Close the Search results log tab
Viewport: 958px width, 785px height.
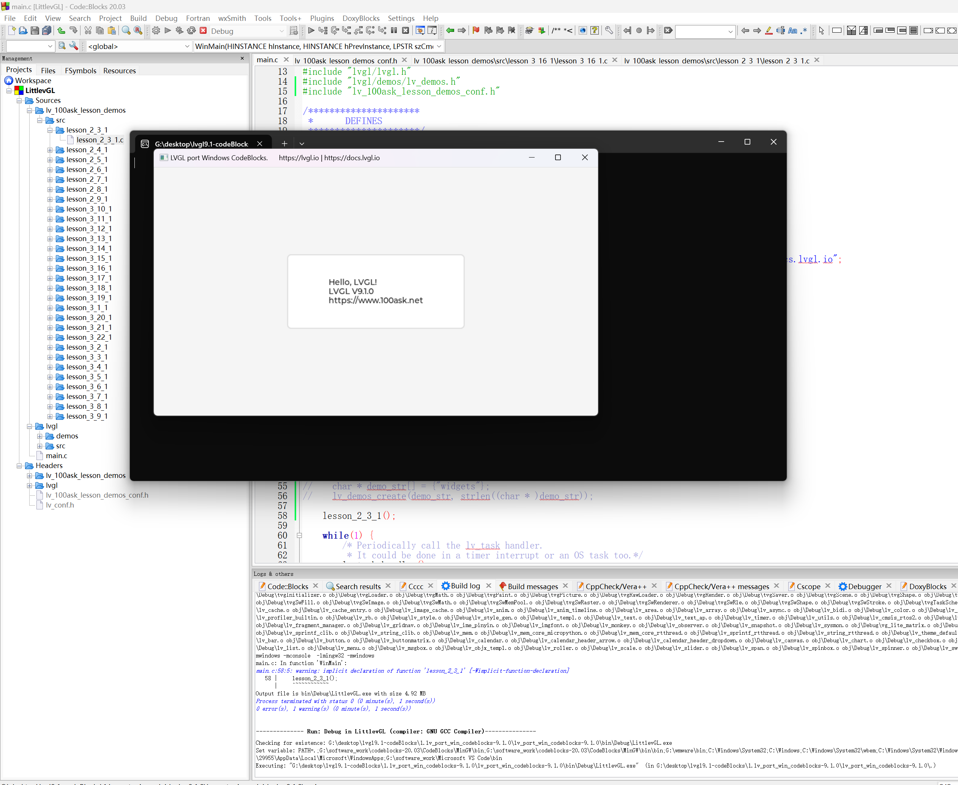[388, 586]
